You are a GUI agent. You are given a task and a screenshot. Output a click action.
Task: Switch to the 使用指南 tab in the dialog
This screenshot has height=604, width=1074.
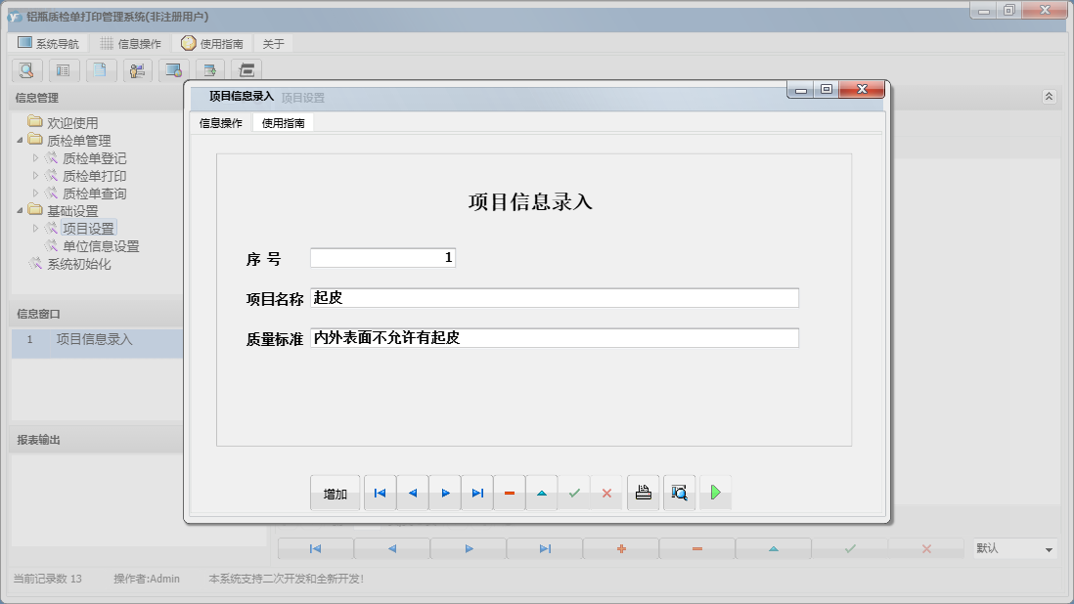tap(283, 123)
